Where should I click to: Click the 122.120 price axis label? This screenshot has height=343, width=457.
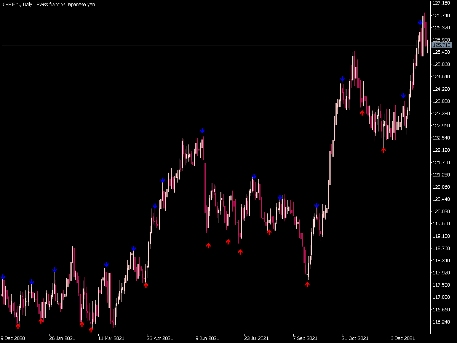(x=442, y=150)
